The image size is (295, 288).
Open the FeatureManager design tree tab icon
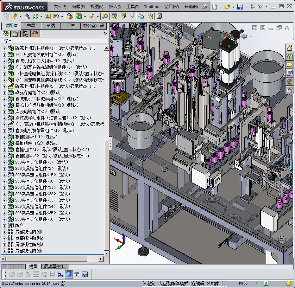pos(6,34)
